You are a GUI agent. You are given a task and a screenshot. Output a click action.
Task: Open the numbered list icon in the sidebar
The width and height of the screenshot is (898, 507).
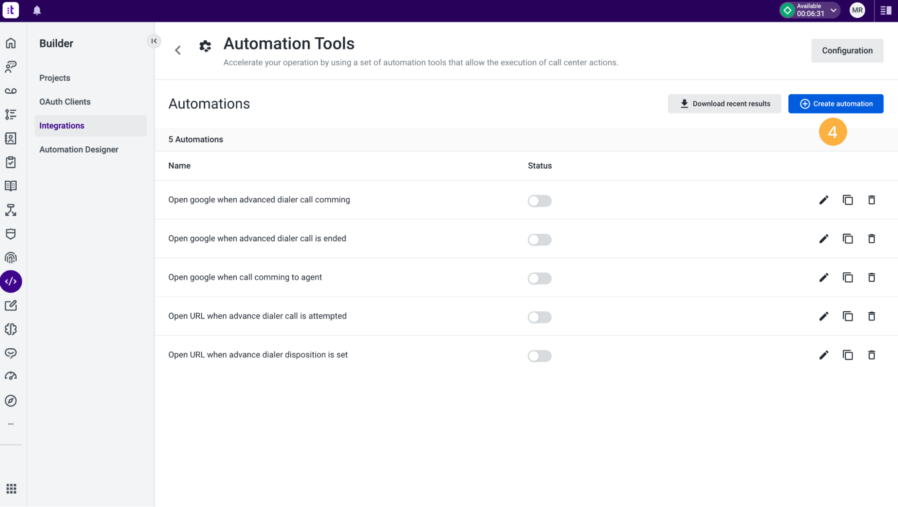pyautogui.click(x=11, y=114)
